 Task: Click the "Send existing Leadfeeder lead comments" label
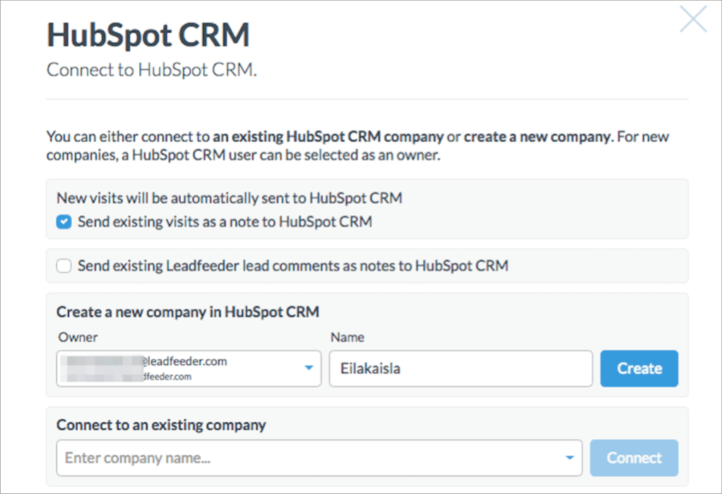click(292, 266)
